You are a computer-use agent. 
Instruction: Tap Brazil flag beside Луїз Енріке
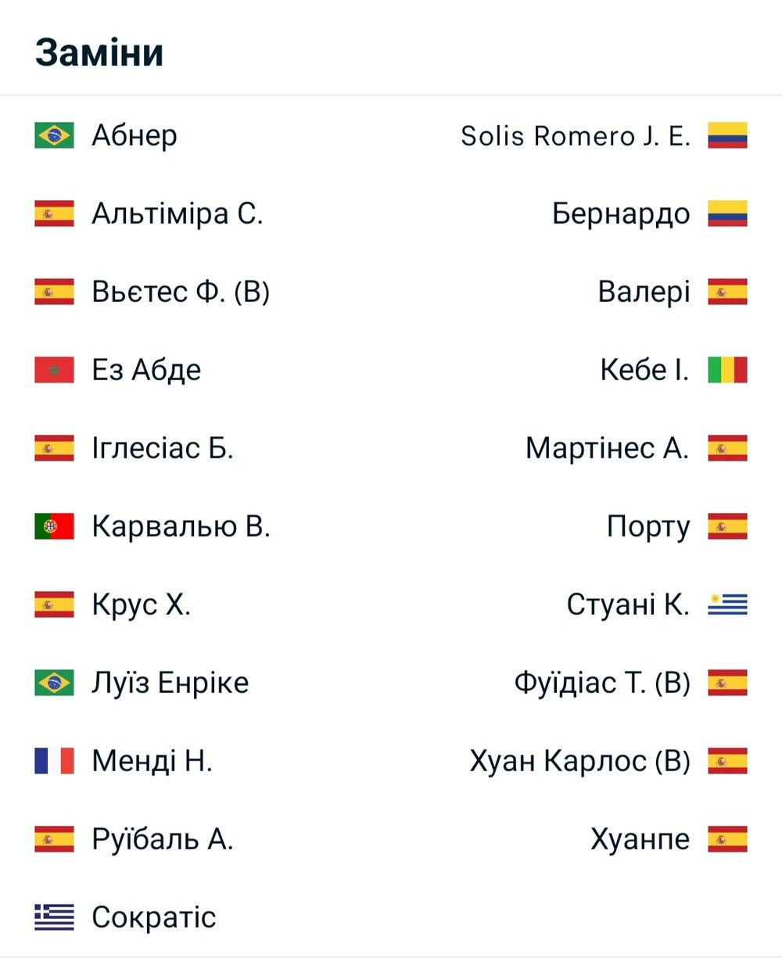point(54,683)
